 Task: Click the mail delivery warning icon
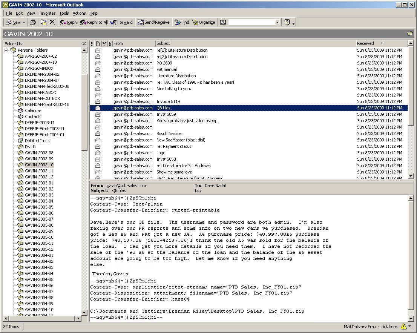[403, 326]
